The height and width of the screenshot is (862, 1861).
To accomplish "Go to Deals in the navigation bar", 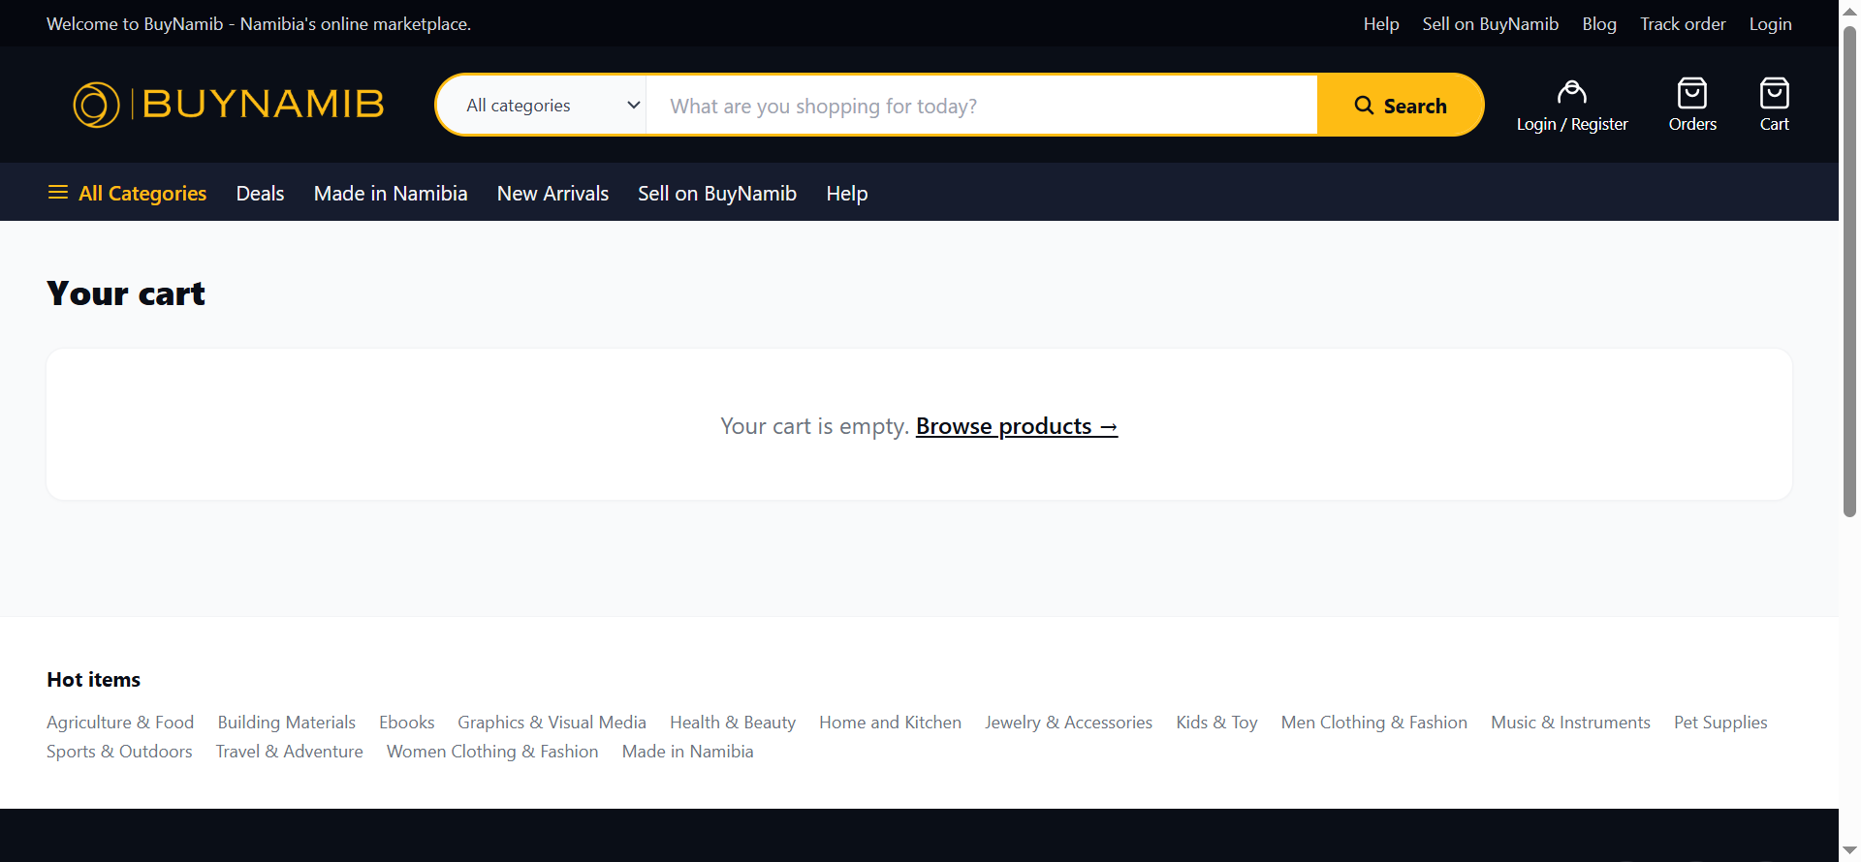I will tap(260, 194).
